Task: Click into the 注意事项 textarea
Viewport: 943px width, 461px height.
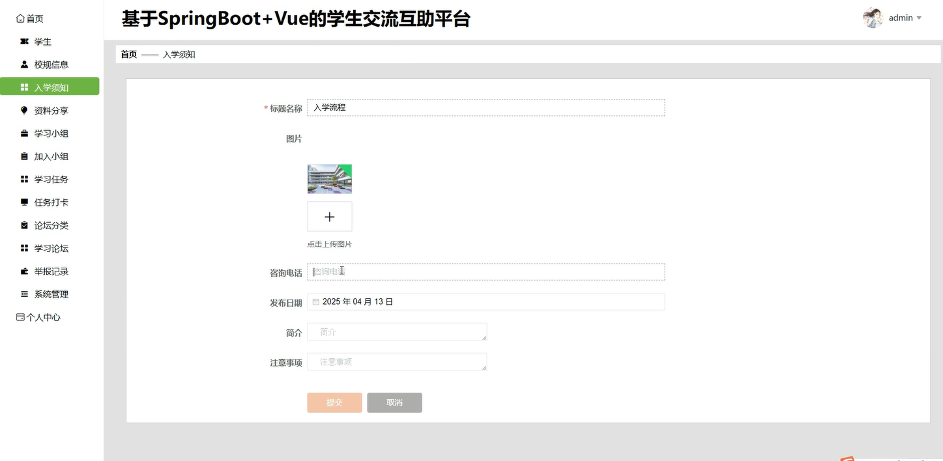Action: tap(398, 362)
